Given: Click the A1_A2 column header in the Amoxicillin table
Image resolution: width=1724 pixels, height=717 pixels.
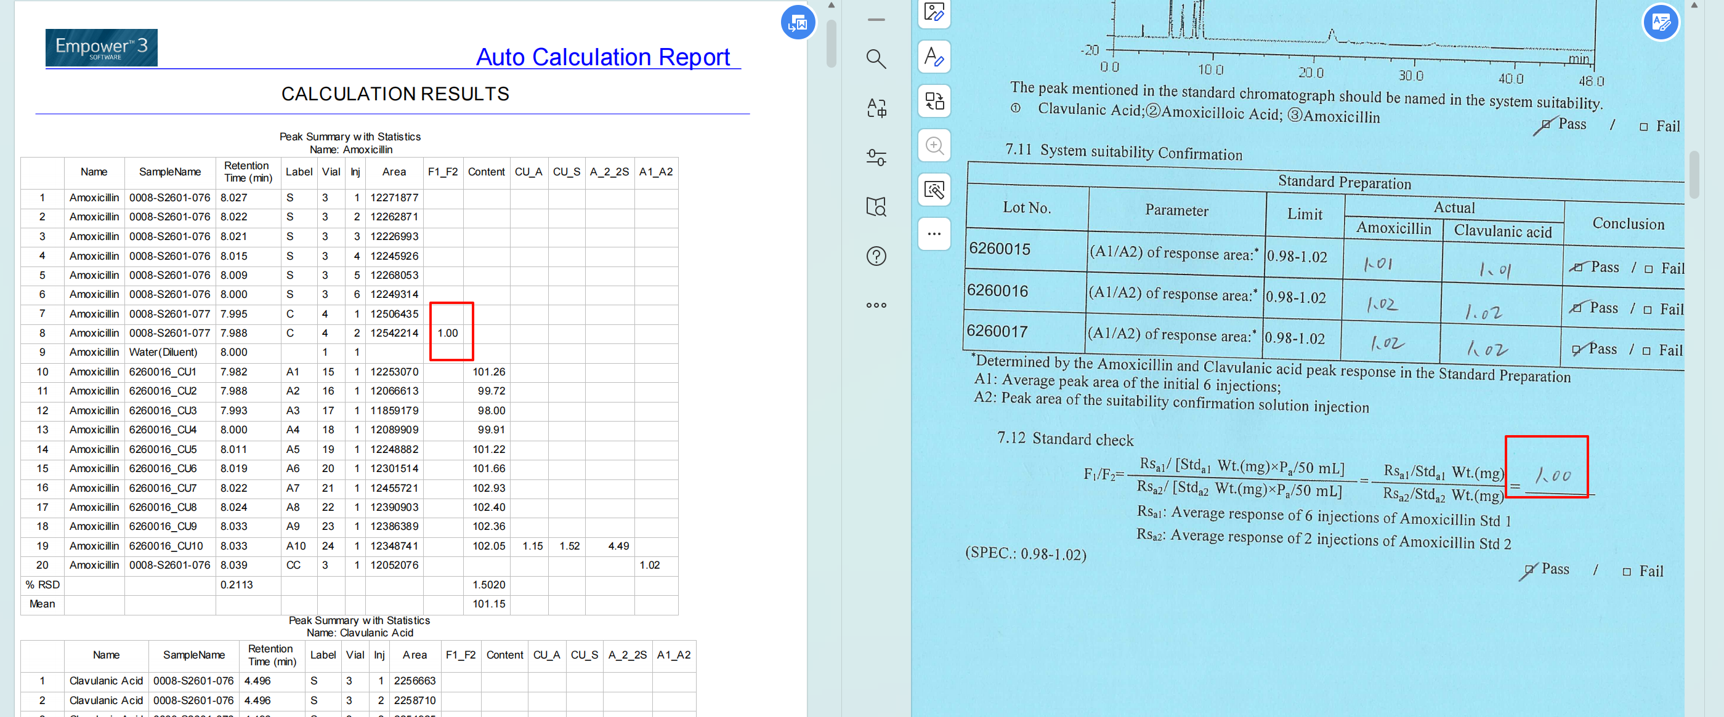Looking at the screenshot, I should tap(656, 172).
